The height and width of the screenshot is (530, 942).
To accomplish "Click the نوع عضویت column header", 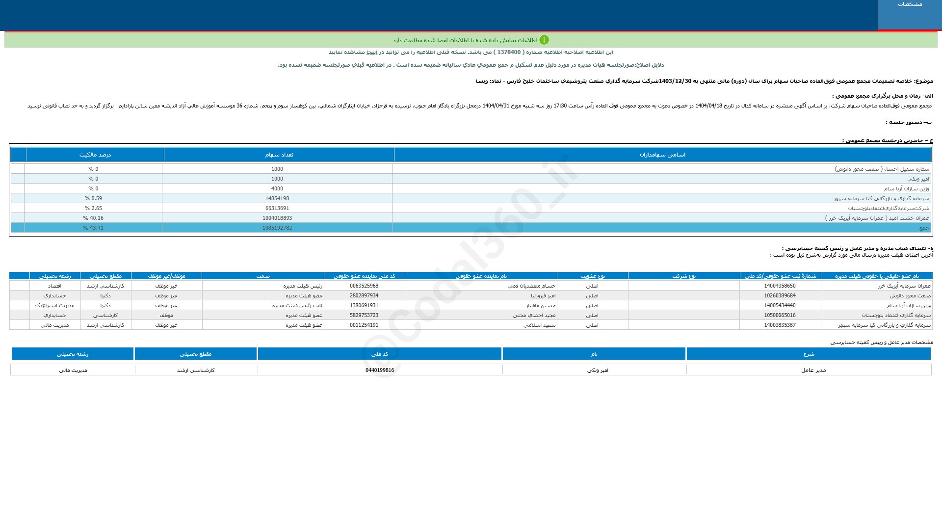I will pyautogui.click(x=593, y=276).
